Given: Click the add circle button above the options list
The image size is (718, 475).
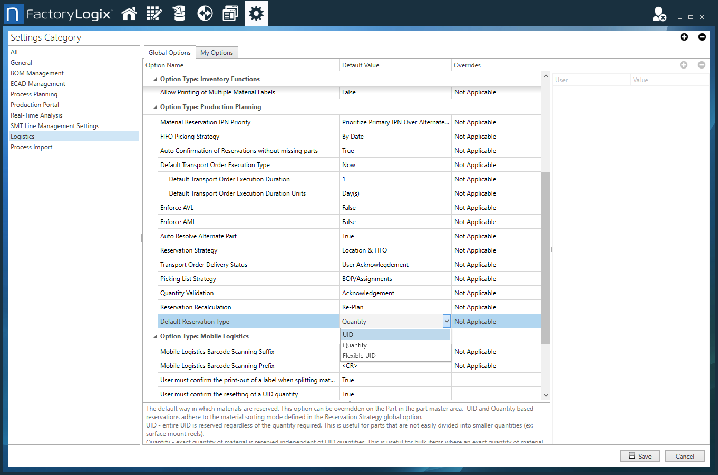Looking at the screenshot, I should pos(684,65).
